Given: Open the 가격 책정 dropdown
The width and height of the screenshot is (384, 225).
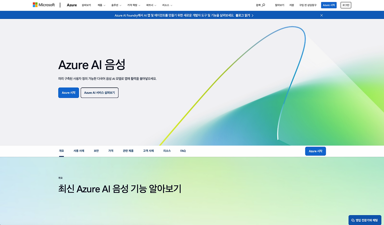Looking at the screenshot, I should (133, 5).
